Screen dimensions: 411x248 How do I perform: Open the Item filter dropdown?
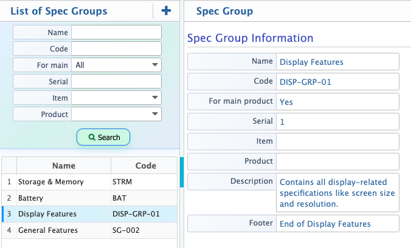pos(116,98)
